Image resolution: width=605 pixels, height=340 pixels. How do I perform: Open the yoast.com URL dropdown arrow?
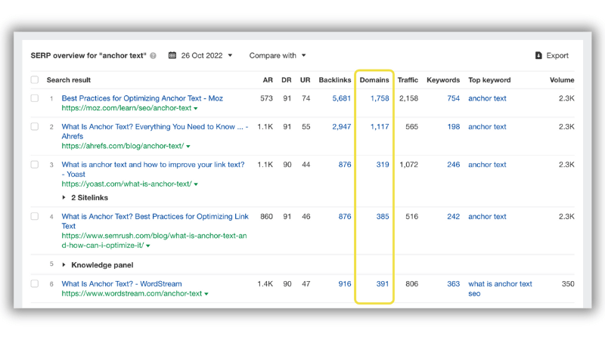pos(196,184)
